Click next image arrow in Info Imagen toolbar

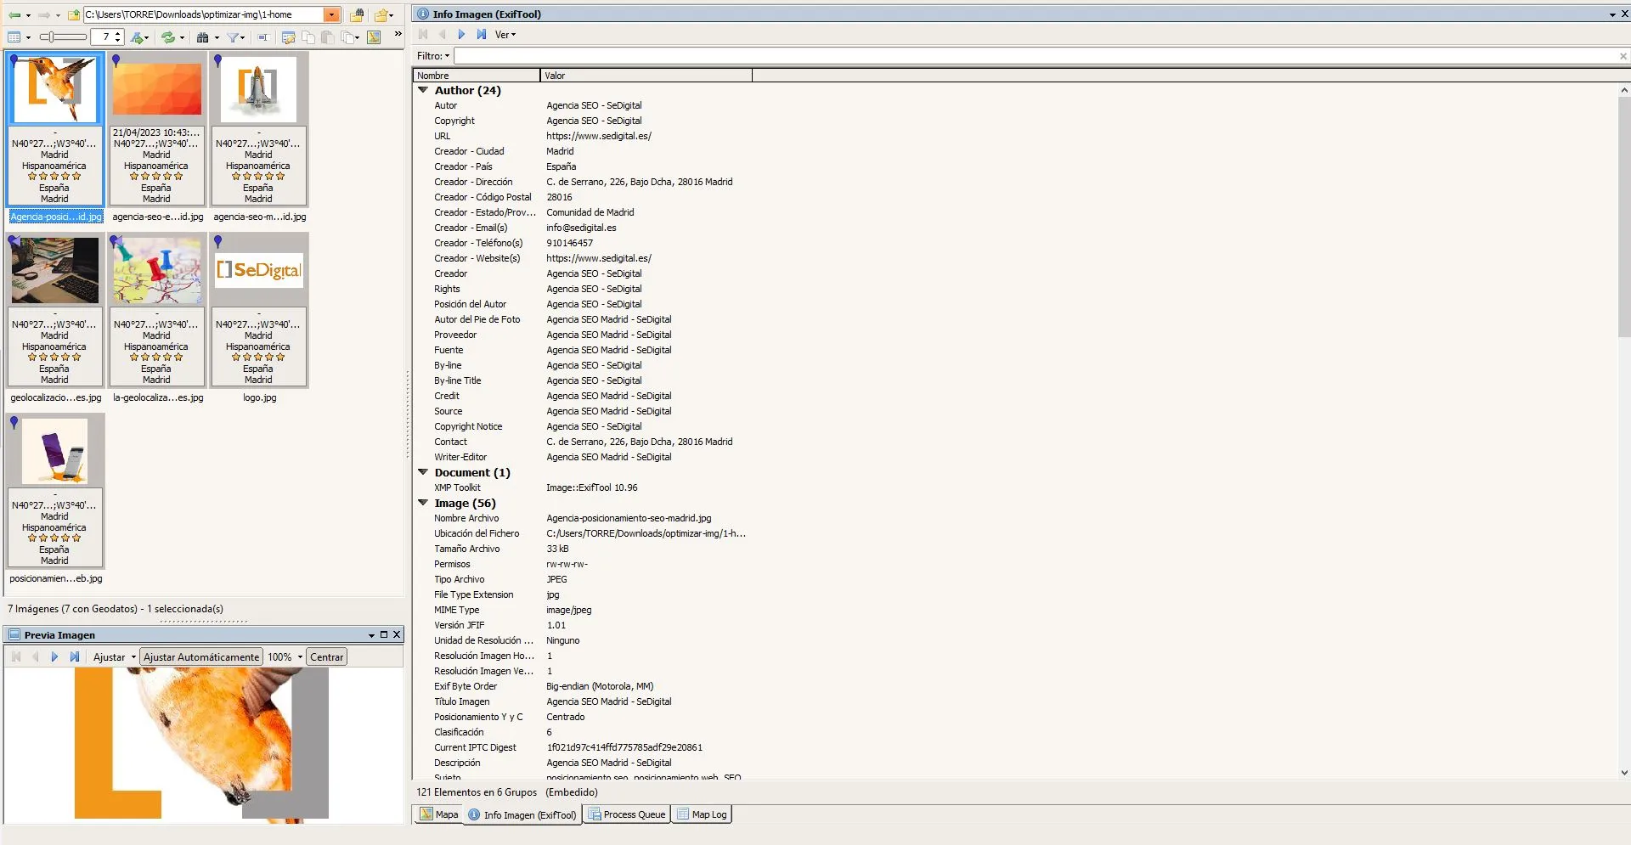click(461, 35)
